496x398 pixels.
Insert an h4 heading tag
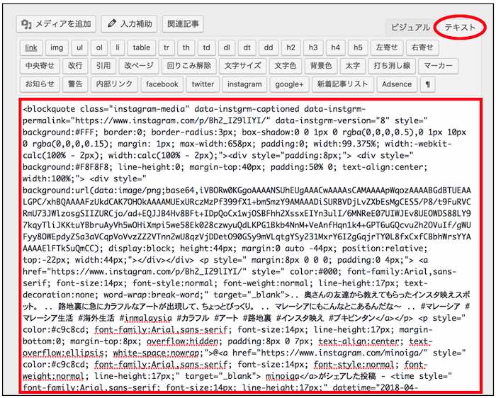point(336,47)
